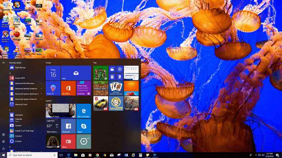Viewport: 282px width, 158px height.
Task: Select the RegClean Pro desktop shortcut
Action: pyautogui.click(x=17, y=6)
